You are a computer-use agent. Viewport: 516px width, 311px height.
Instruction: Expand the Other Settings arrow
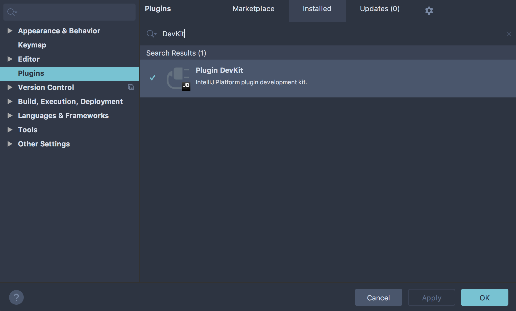pyautogui.click(x=10, y=144)
